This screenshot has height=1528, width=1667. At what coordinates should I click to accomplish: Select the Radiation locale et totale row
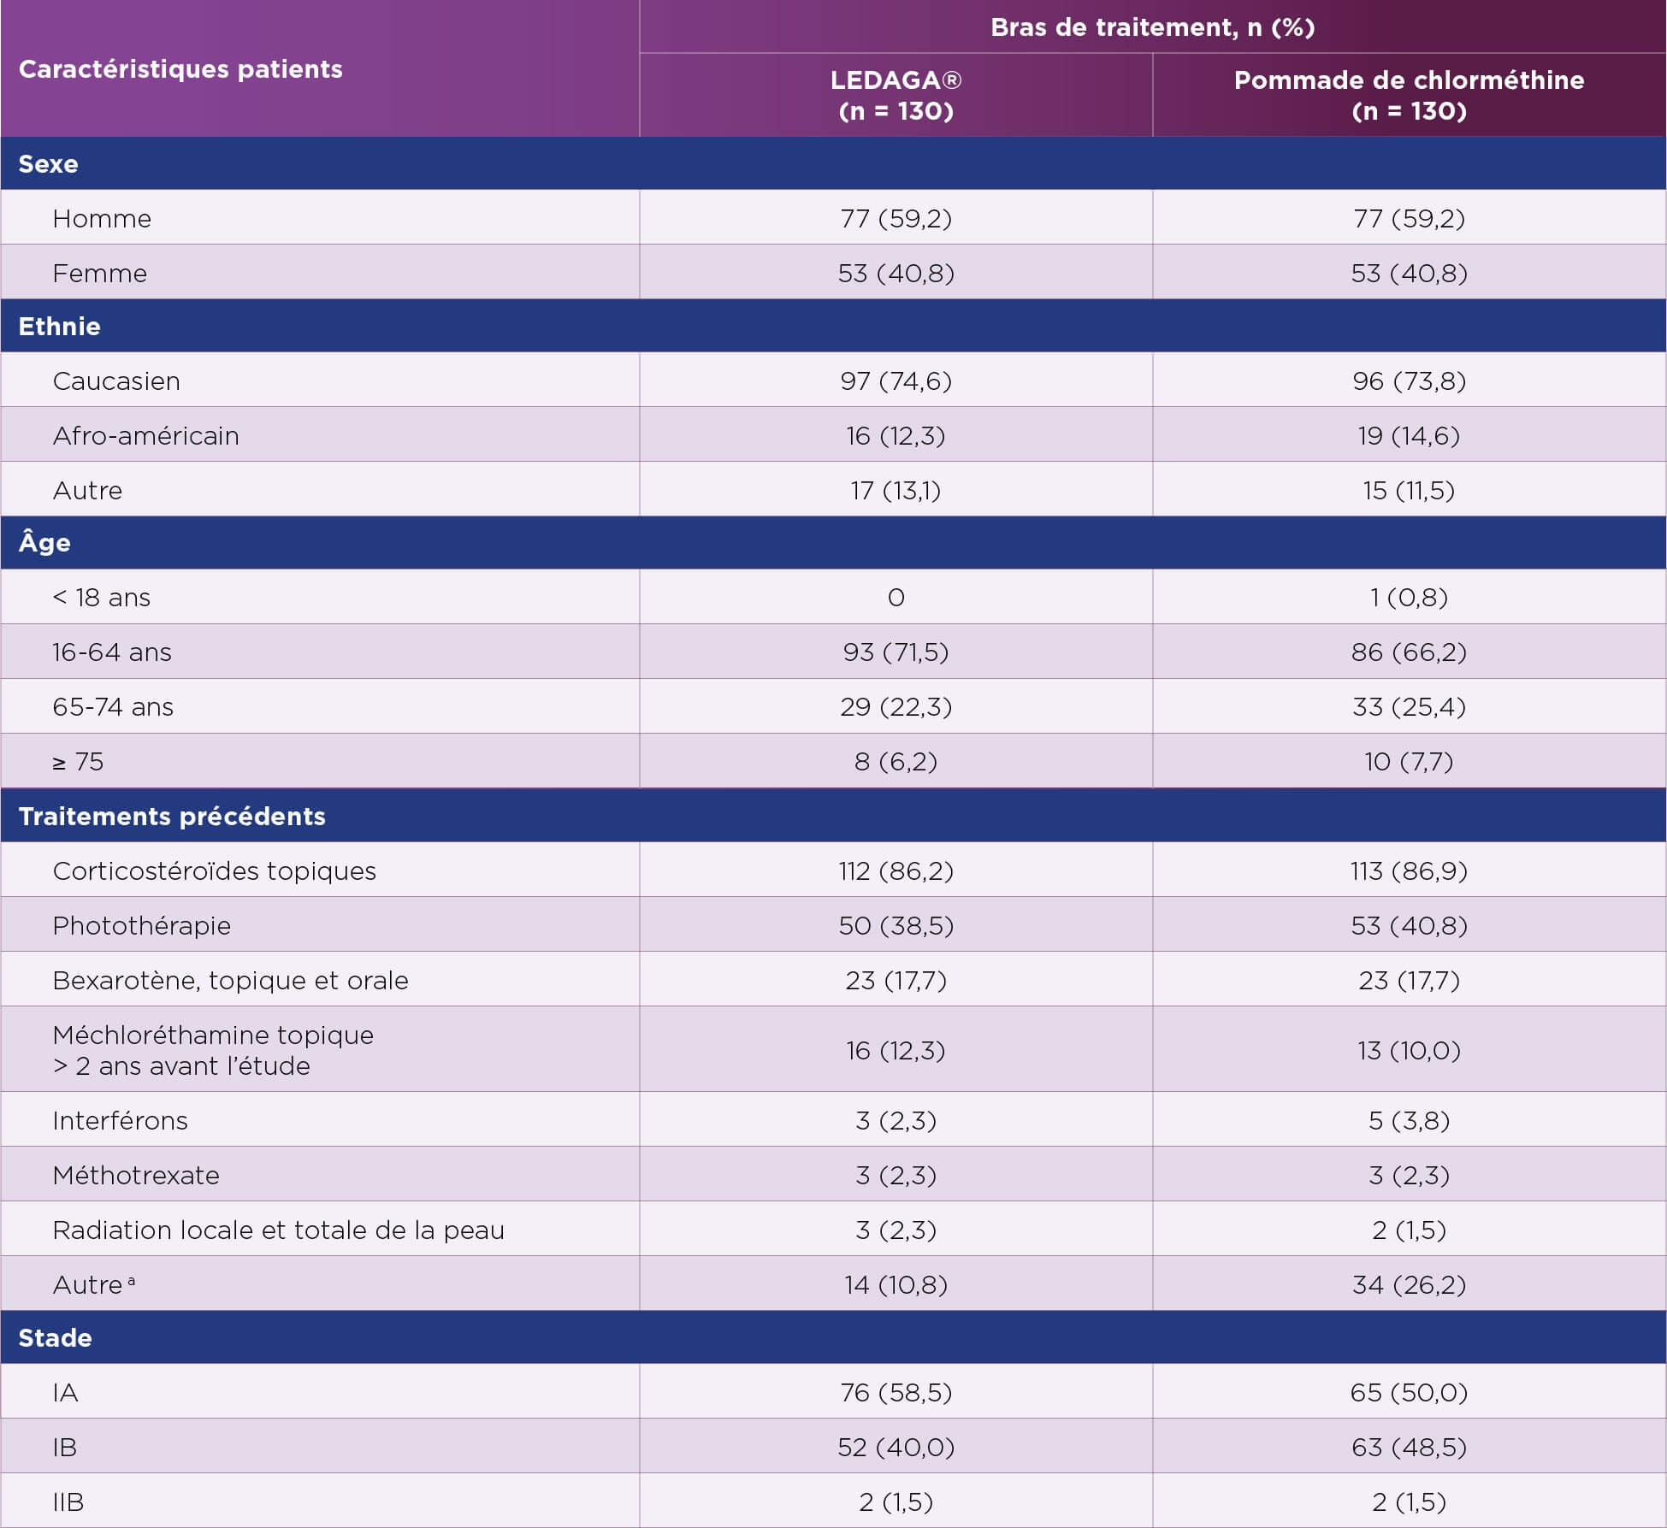click(x=279, y=1230)
